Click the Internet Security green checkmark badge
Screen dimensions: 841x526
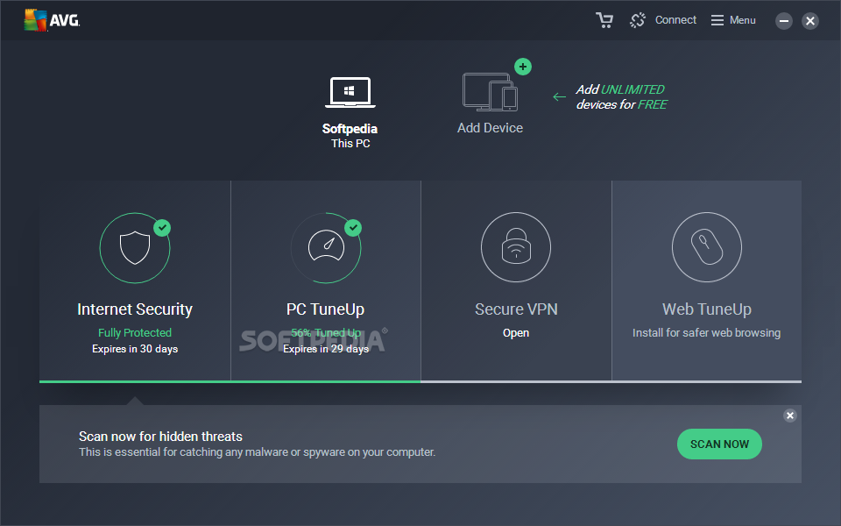pyautogui.click(x=162, y=228)
